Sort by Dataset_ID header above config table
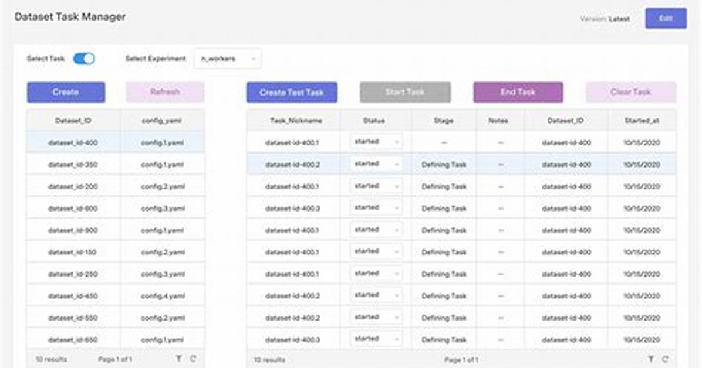This screenshot has width=702, height=368. (x=73, y=121)
